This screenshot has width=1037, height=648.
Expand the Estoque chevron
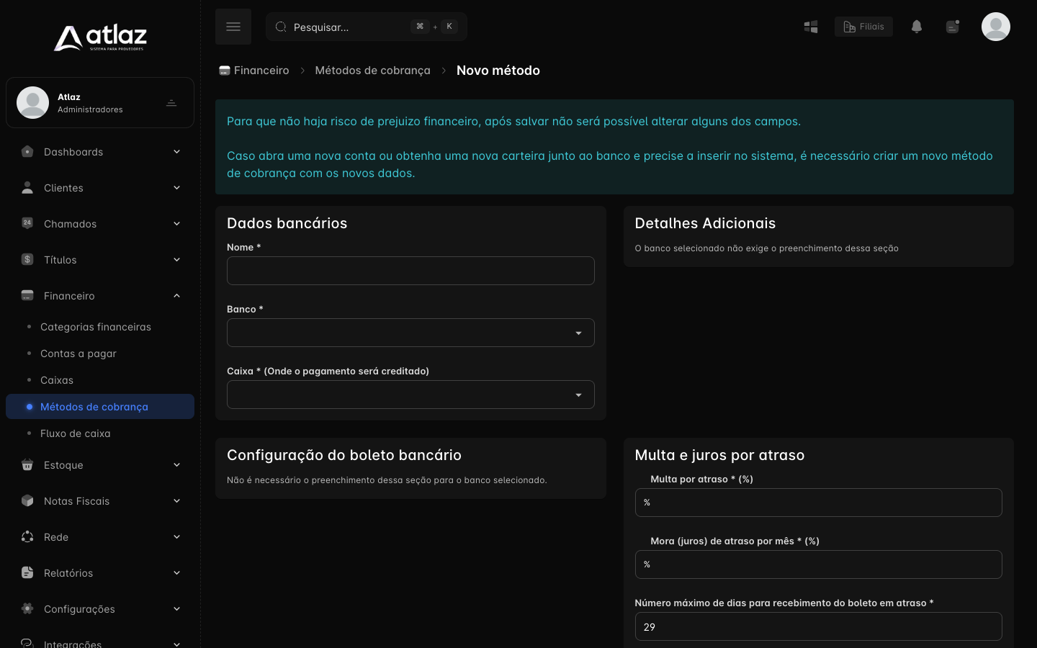click(176, 464)
